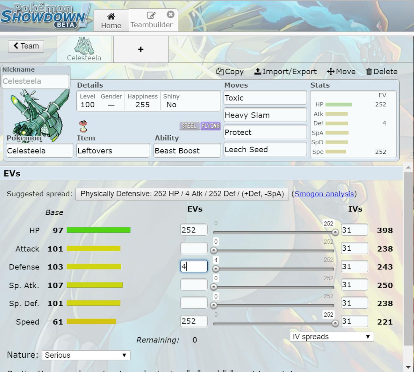Click the Speed EV slider handle
The width and height of the screenshot is (414, 372).
pyautogui.click(x=335, y=324)
